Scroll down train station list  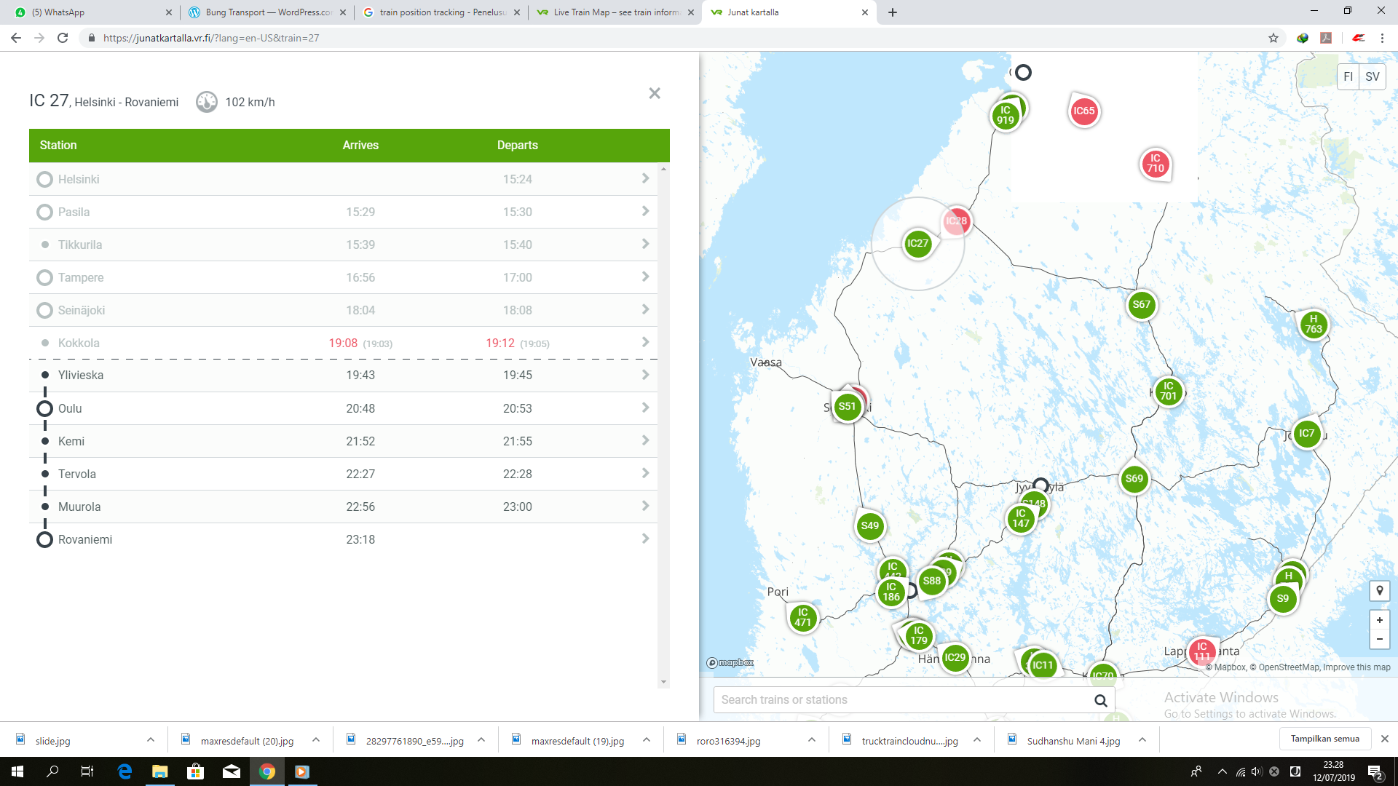point(666,681)
